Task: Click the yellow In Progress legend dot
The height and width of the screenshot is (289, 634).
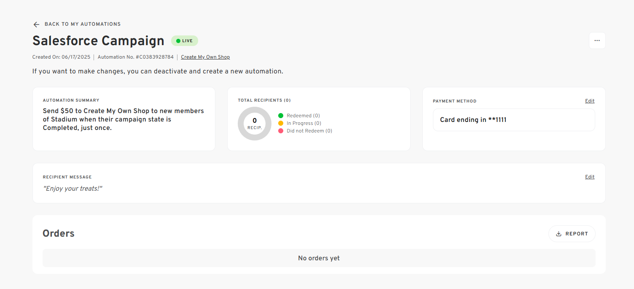Action: (281, 123)
